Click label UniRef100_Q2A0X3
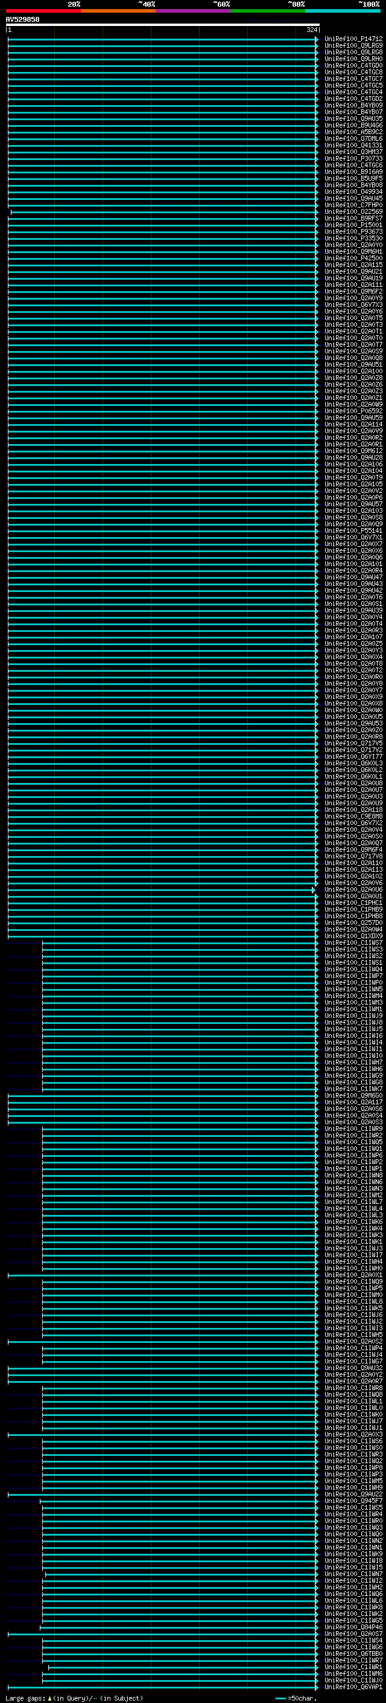This screenshot has height=1703, width=386. 353,1435
